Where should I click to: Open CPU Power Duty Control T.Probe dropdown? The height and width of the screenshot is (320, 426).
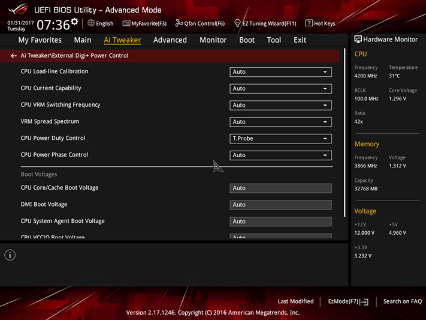(x=280, y=138)
